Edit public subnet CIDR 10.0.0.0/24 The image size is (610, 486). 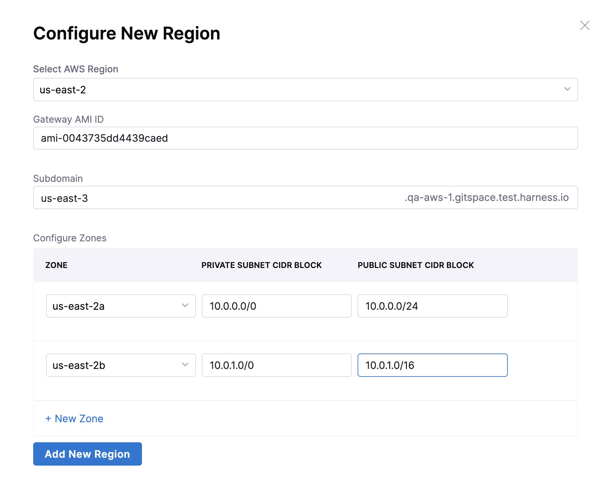[x=432, y=306]
